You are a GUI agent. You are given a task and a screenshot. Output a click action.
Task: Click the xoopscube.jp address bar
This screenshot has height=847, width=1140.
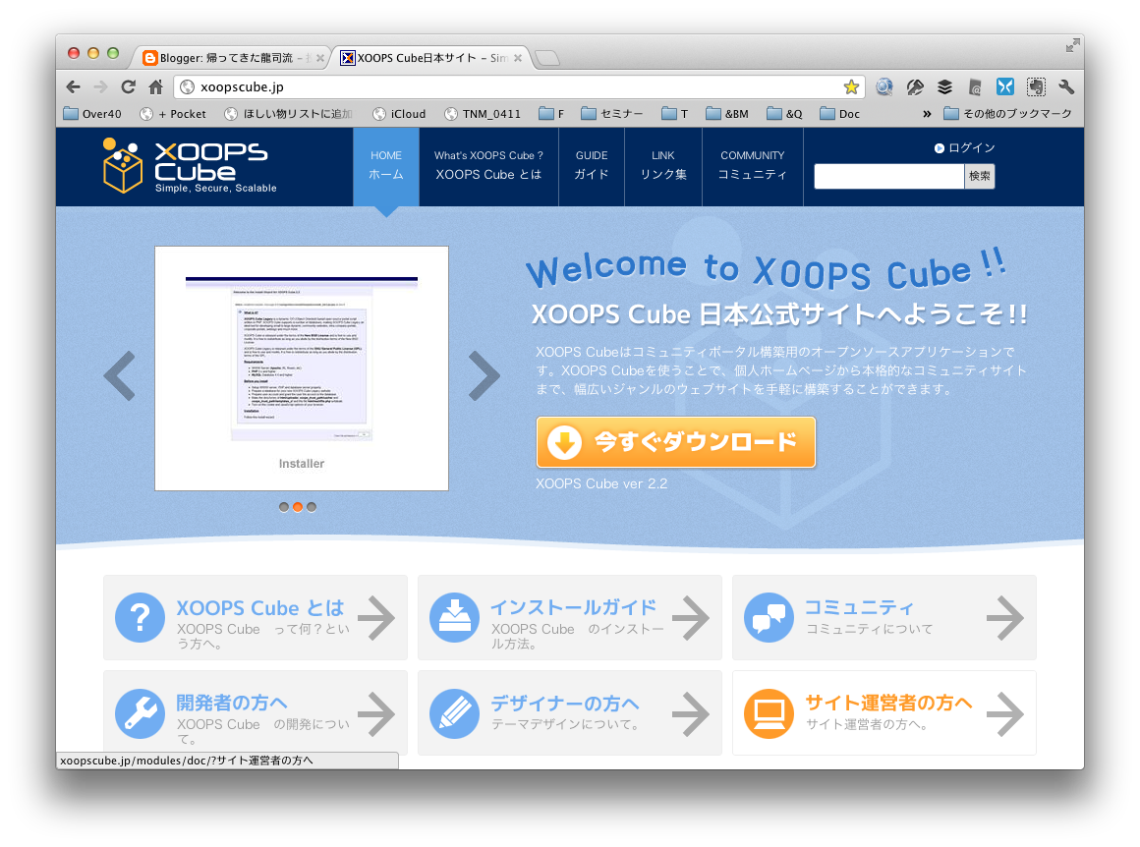coord(518,87)
